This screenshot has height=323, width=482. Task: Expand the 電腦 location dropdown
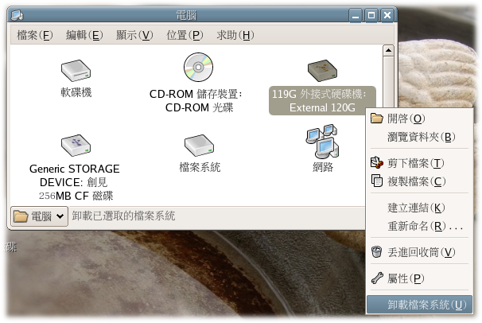tap(39, 216)
